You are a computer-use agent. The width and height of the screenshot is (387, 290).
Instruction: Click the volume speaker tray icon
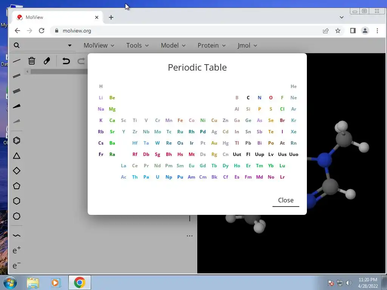[349, 283]
